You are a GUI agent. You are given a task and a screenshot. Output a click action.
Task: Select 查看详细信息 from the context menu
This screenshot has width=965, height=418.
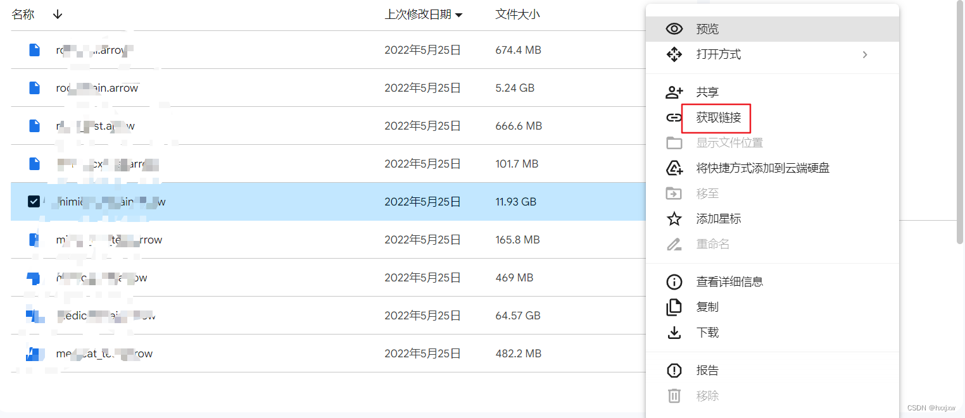click(x=729, y=281)
